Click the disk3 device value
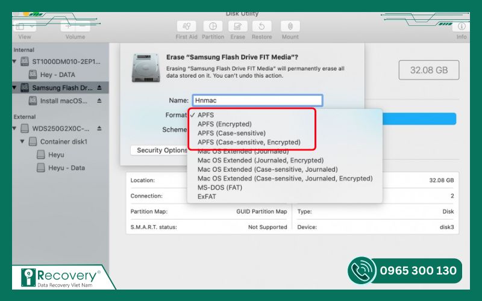Image resolution: width=482 pixels, height=301 pixels. pyautogui.click(x=446, y=227)
